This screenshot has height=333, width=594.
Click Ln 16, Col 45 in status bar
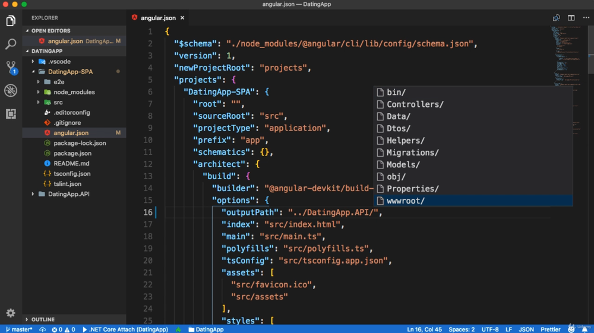[424, 329]
